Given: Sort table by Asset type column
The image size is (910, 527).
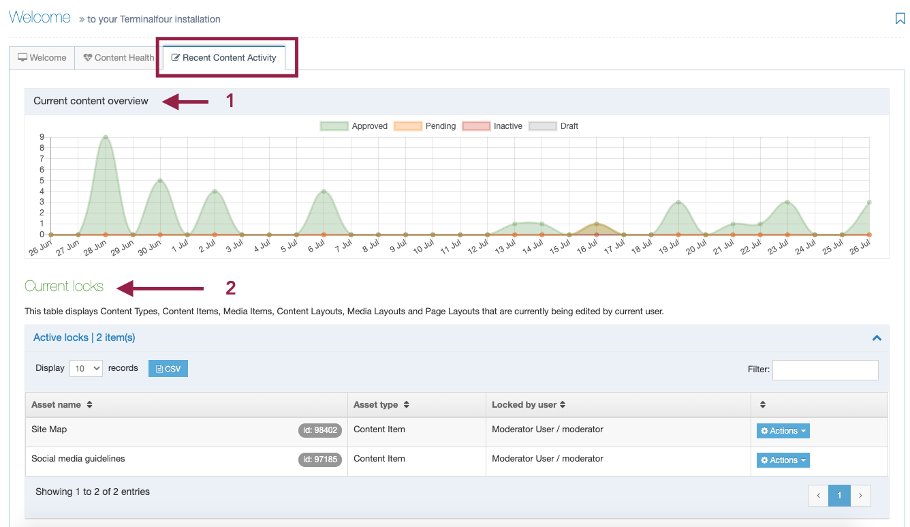Looking at the screenshot, I should point(417,405).
